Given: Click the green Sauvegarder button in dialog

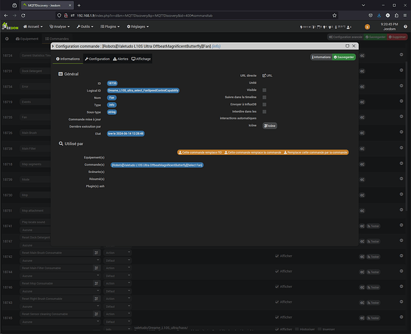Looking at the screenshot, I should click(345, 57).
